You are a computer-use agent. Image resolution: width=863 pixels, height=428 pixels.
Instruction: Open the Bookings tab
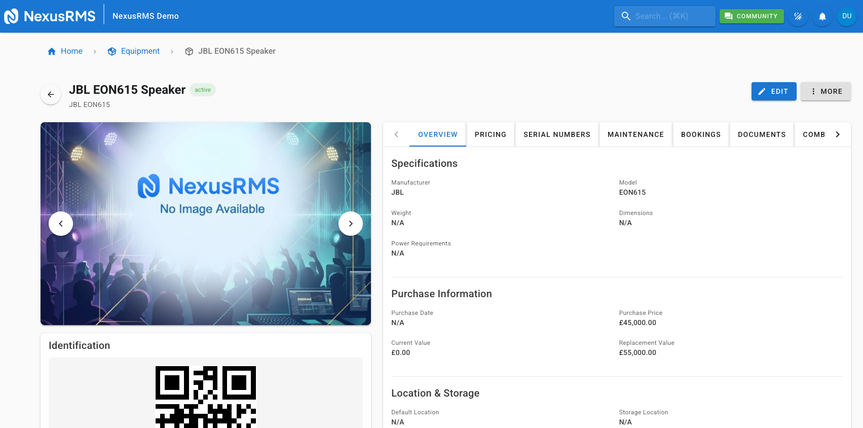coord(701,134)
